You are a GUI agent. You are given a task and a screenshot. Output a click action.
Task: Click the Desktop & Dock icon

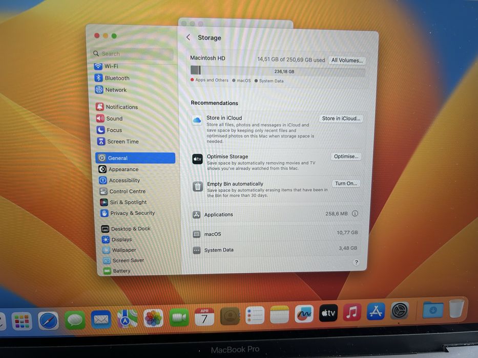(x=105, y=229)
